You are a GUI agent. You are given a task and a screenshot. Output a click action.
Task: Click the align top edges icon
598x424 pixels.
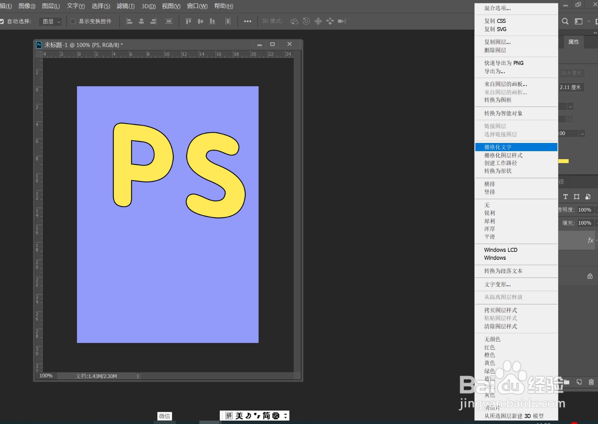(x=188, y=21)
